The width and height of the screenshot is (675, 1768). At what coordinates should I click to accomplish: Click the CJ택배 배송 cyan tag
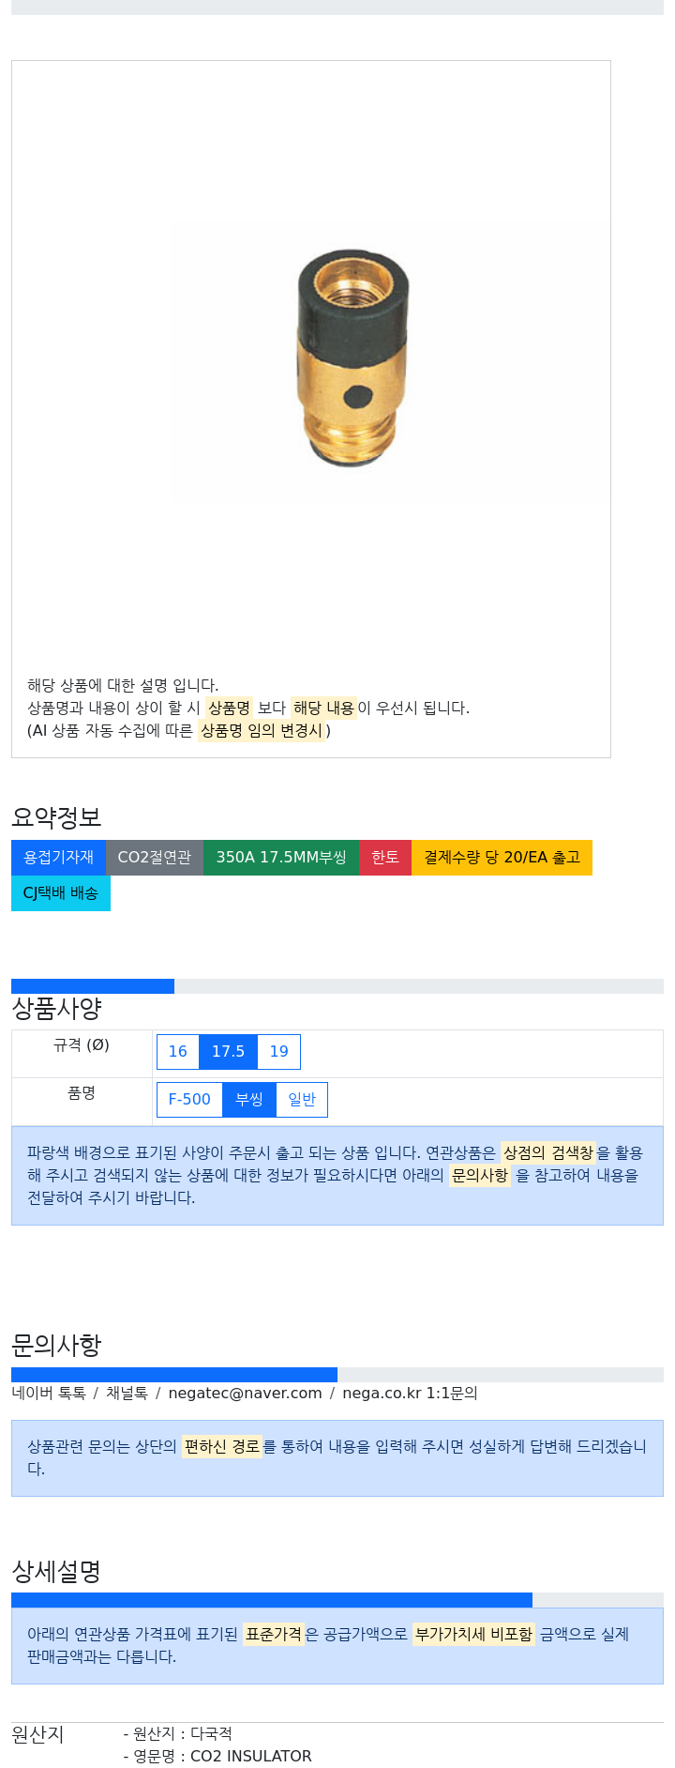pos(61,893)
